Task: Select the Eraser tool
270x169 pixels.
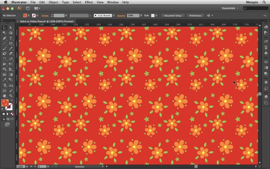Action: 11,54
